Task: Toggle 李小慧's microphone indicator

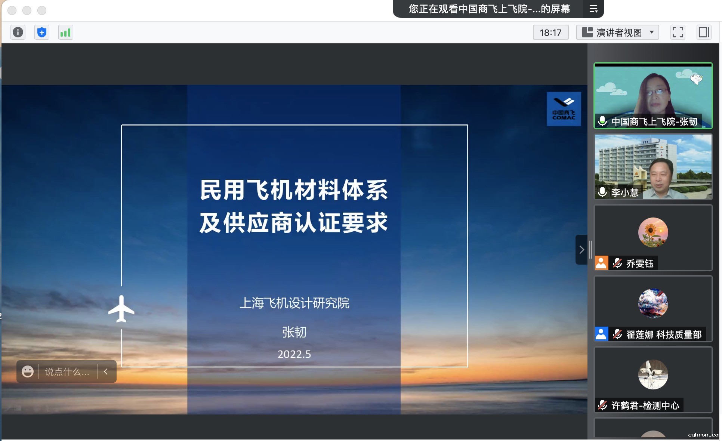Action: (x=602, y=192)
